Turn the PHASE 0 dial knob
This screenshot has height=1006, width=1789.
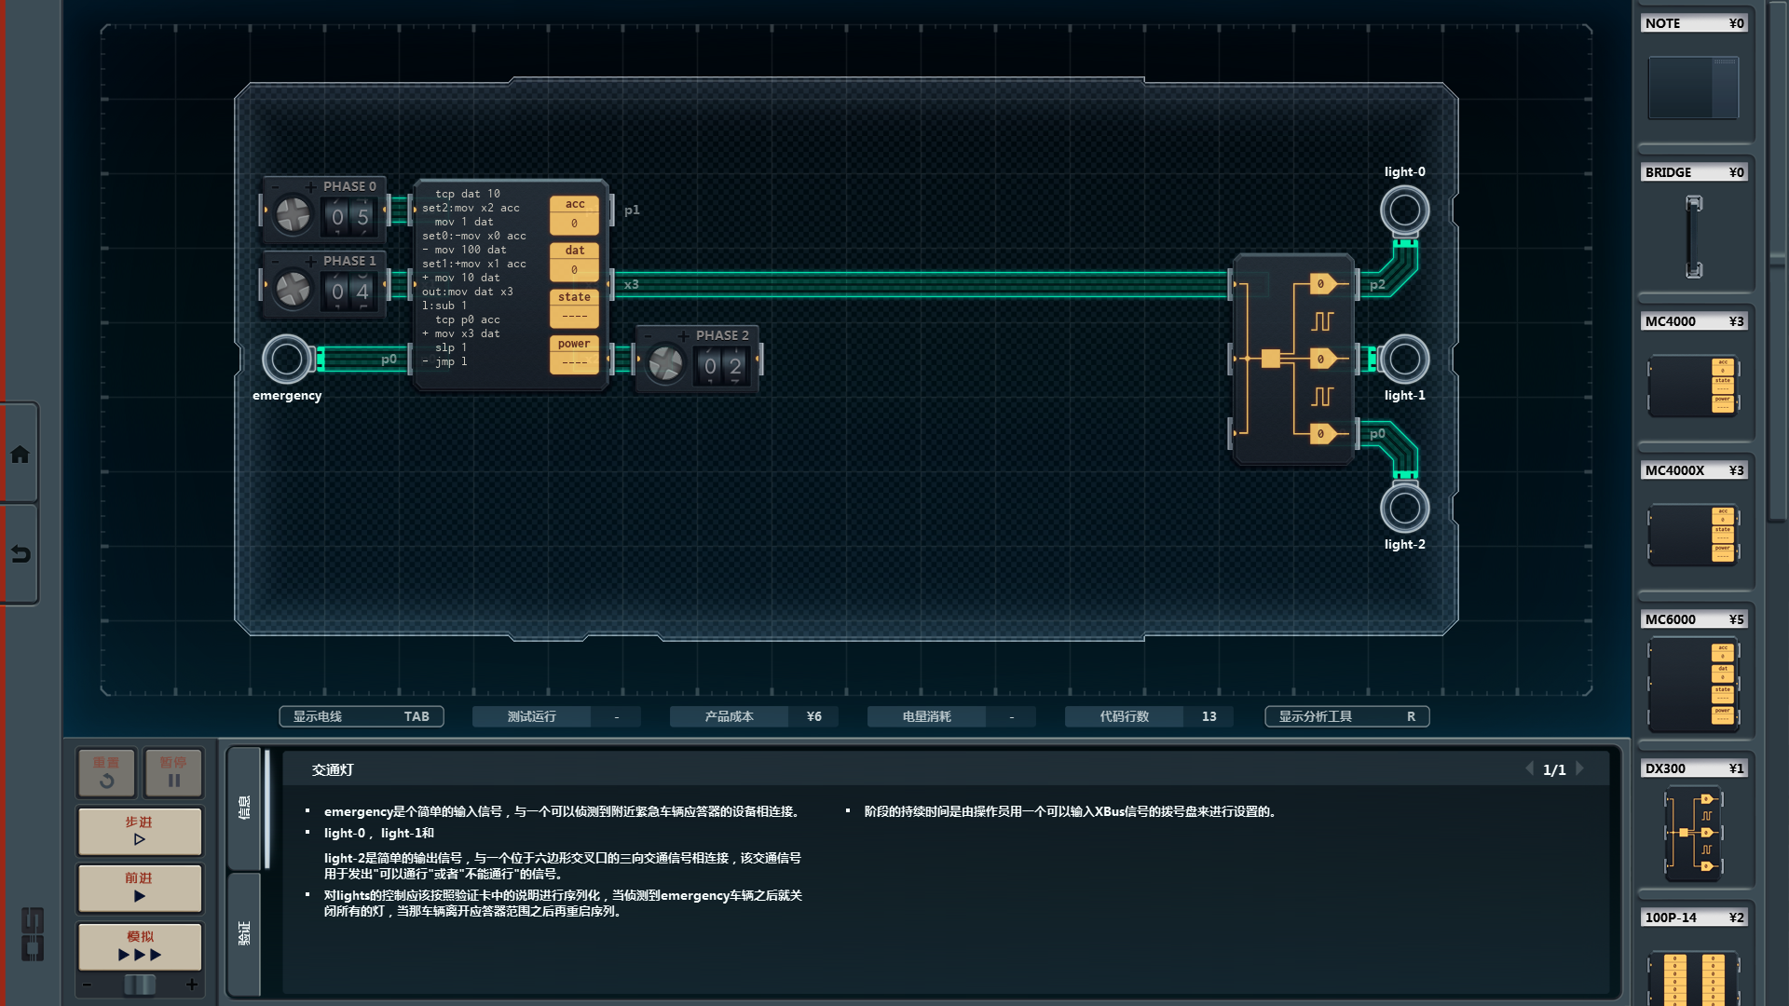point(293,215)
